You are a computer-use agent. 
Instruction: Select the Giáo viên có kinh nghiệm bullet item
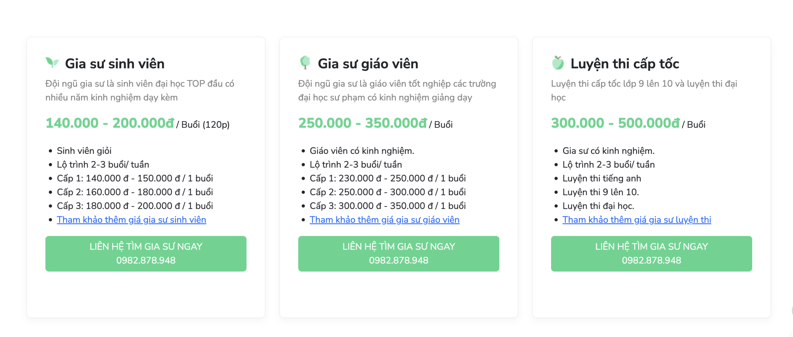pyautogui.click(x=361, y=151)
